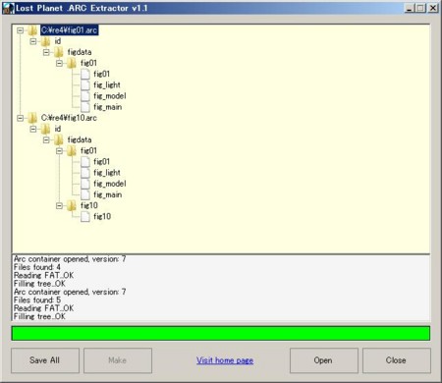Select the folder icon of C:\re4\fig01.arc
The width and height of the screenshot is (442, 383).
(x=32, y=30)
